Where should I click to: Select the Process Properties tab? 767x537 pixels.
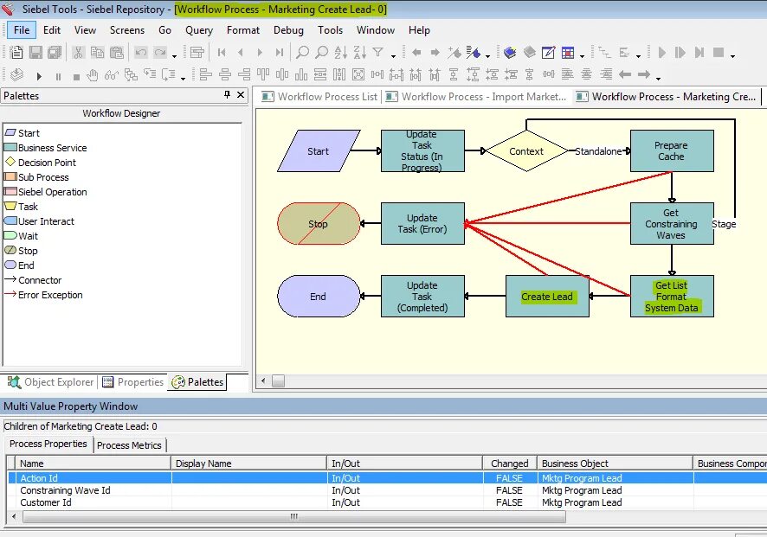[x=48, y=444]
